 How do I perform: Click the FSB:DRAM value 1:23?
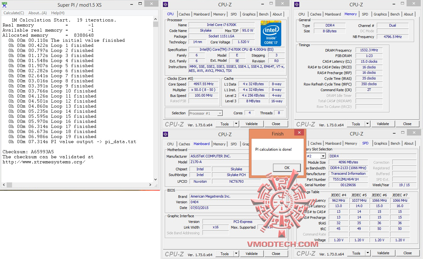(369, 56)
